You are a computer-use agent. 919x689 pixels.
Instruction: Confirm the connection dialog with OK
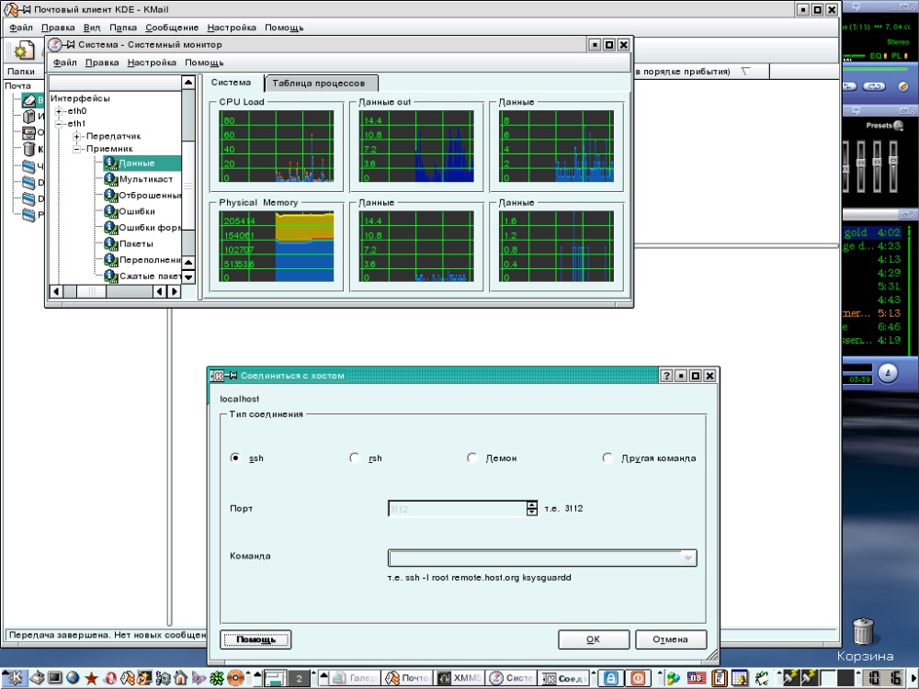coord(593,639)
